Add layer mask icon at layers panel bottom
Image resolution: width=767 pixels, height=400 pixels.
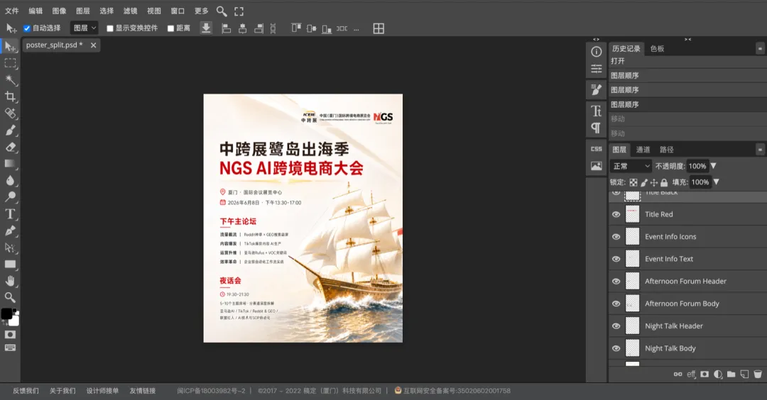pos(705,374)
